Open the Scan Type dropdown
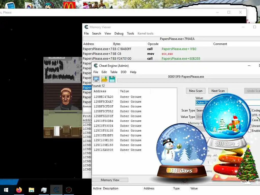 [200, 110]
